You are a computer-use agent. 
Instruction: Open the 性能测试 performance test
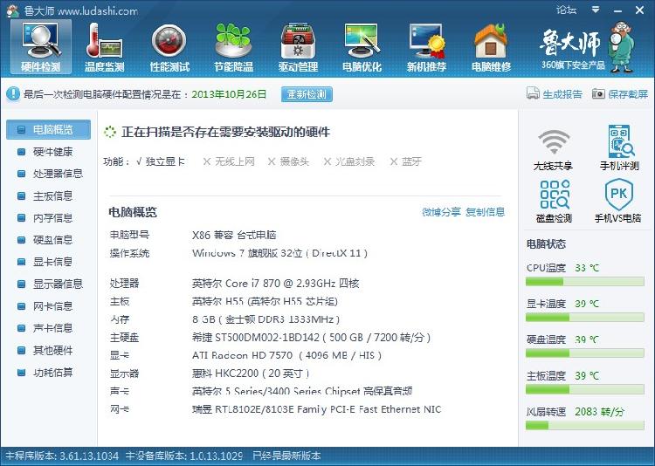pyautogui.click(x=169, y=48)
